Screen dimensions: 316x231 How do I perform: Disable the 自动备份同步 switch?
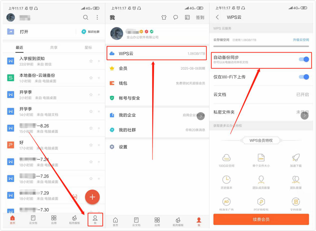[x=304, y=59]
